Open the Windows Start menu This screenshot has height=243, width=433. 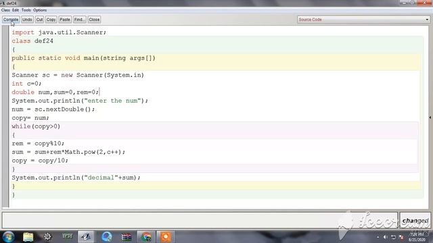(8, 237)
